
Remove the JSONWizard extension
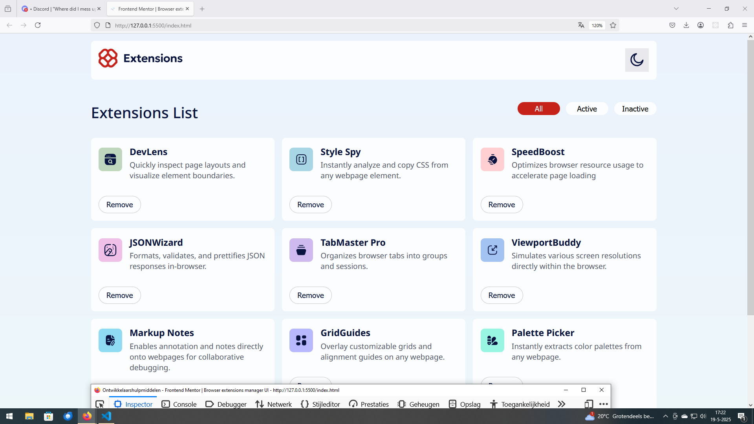pyautogui.click(x=119, y=295)
